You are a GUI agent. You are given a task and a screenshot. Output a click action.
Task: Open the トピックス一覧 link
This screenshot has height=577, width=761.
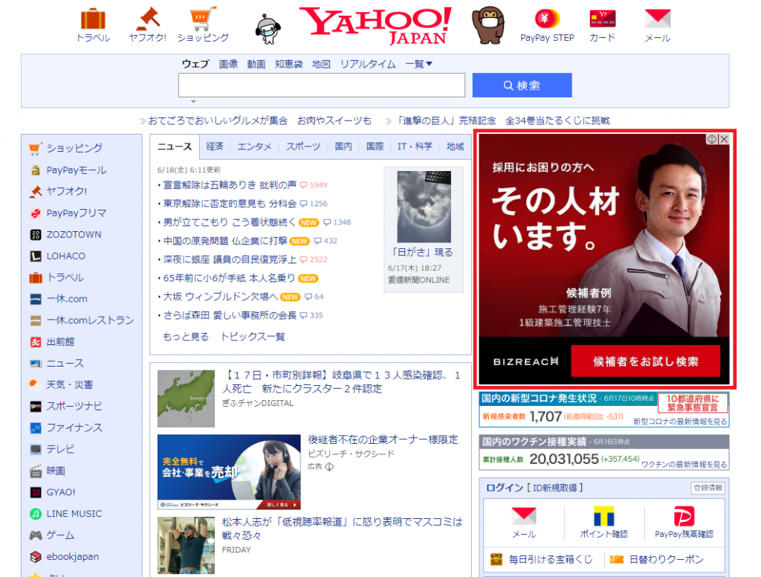click(x=253, y=337)
